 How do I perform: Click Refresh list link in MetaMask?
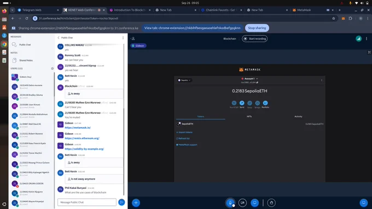pyautogui.click(x=183, y=139)
